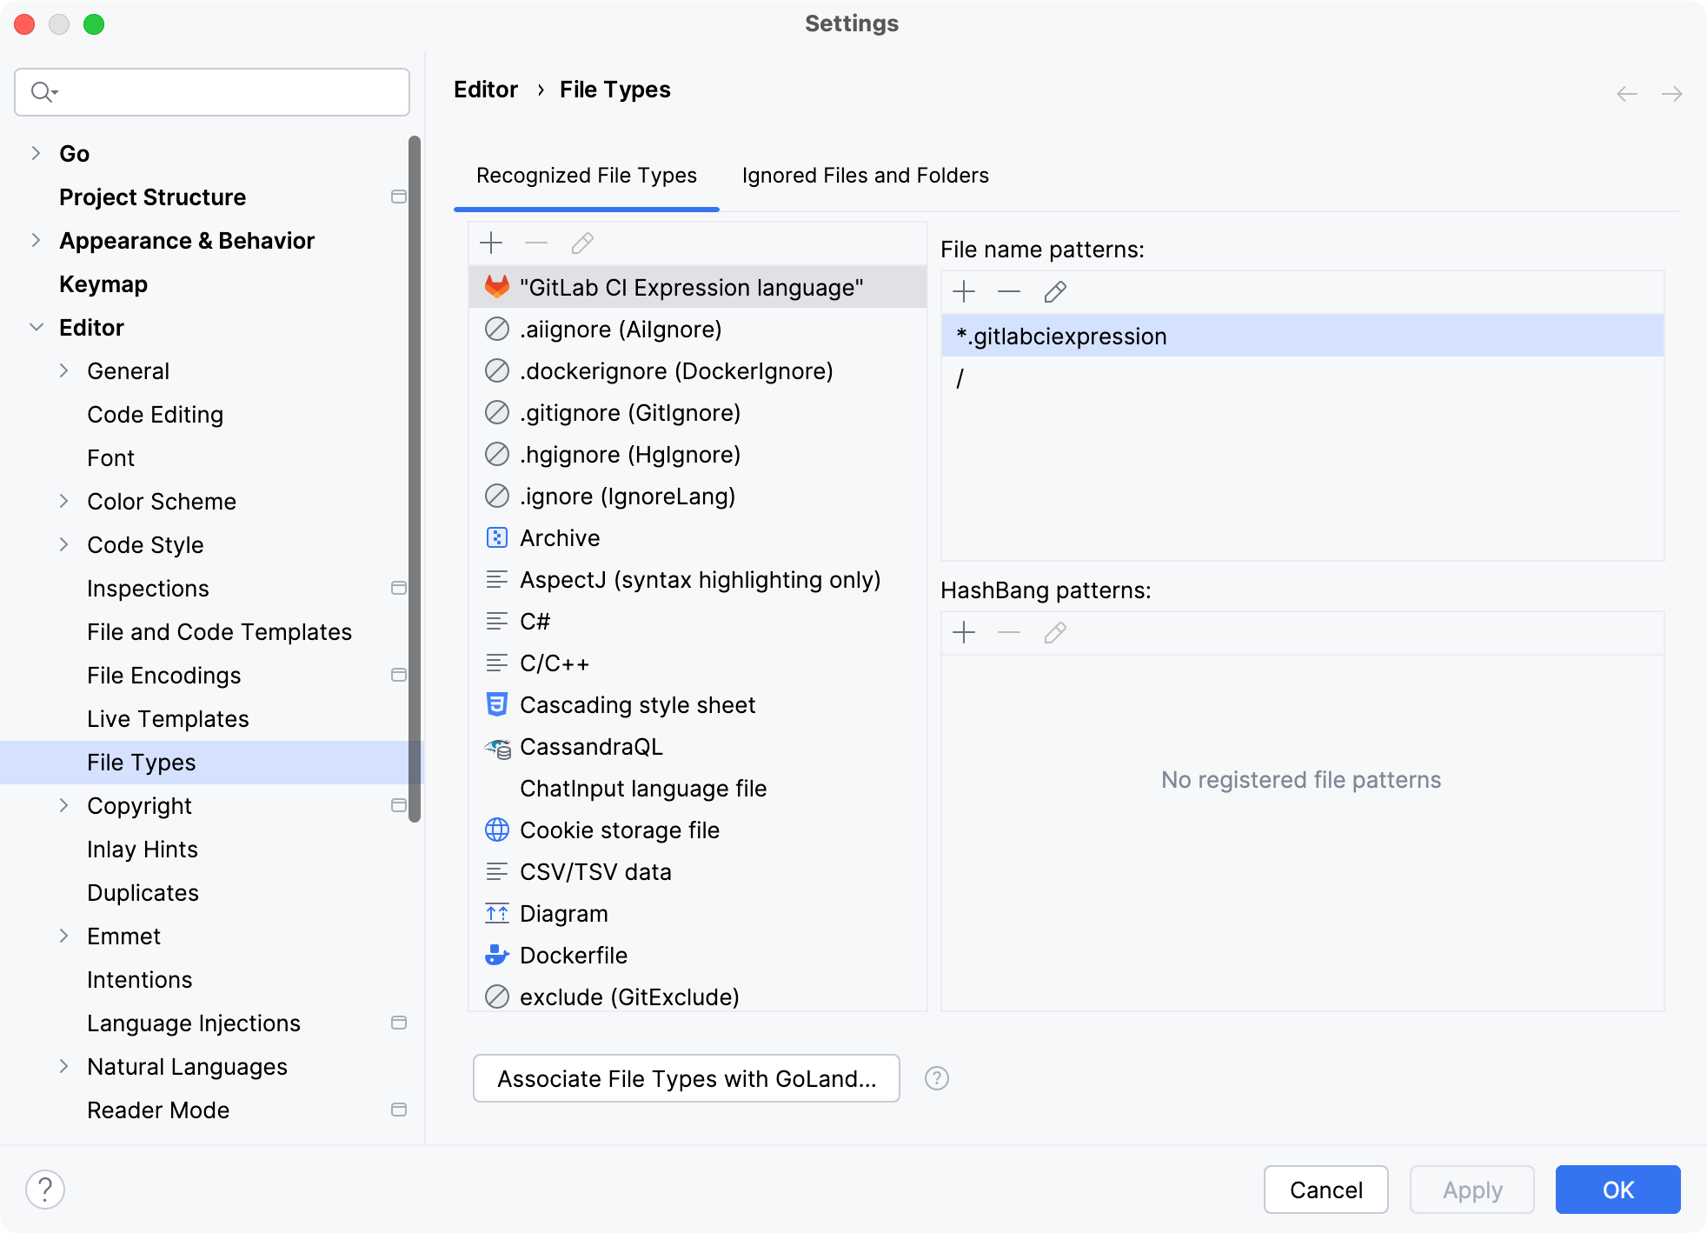Click the help question mark icon
1707x1233 pixels.
click(x=937, y=1078)
